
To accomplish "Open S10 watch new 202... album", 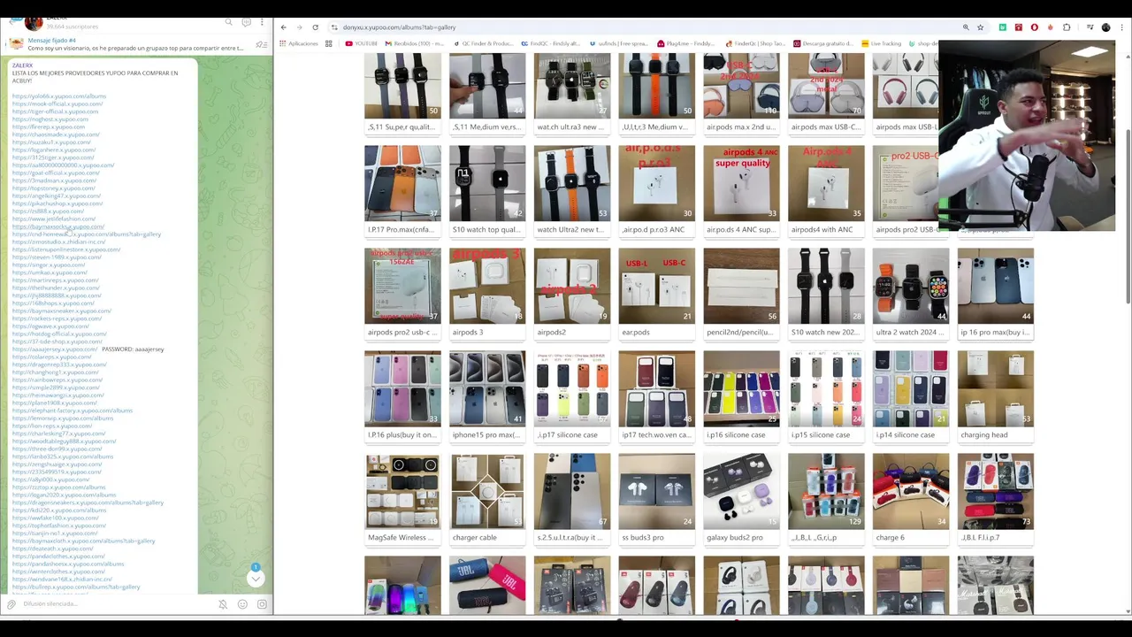I will (x=826, y=293).
